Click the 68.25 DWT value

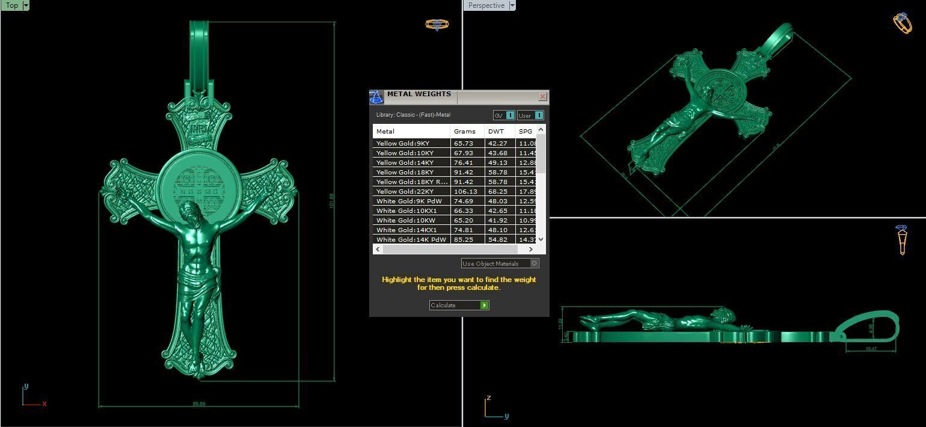497,191
